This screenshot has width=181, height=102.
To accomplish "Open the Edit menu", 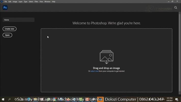I will click(10, 2).
